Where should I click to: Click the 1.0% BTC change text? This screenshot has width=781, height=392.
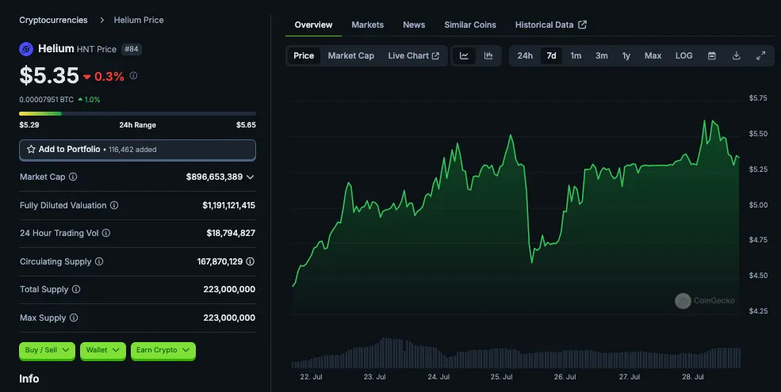pos(92,100)
